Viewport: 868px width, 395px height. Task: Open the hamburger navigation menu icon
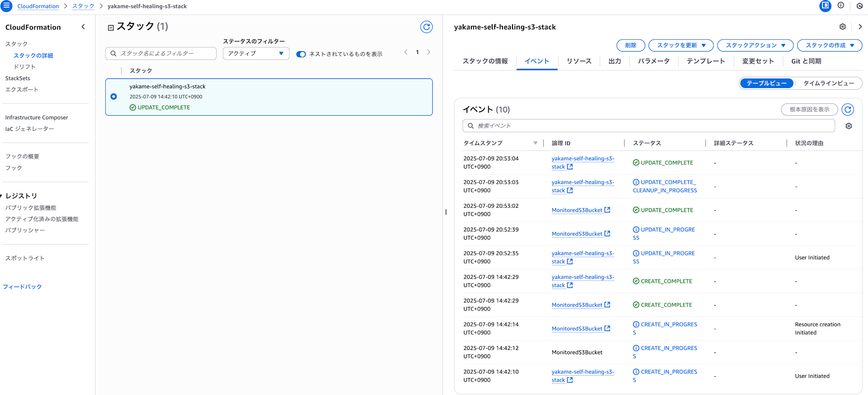tap(6, 6)
